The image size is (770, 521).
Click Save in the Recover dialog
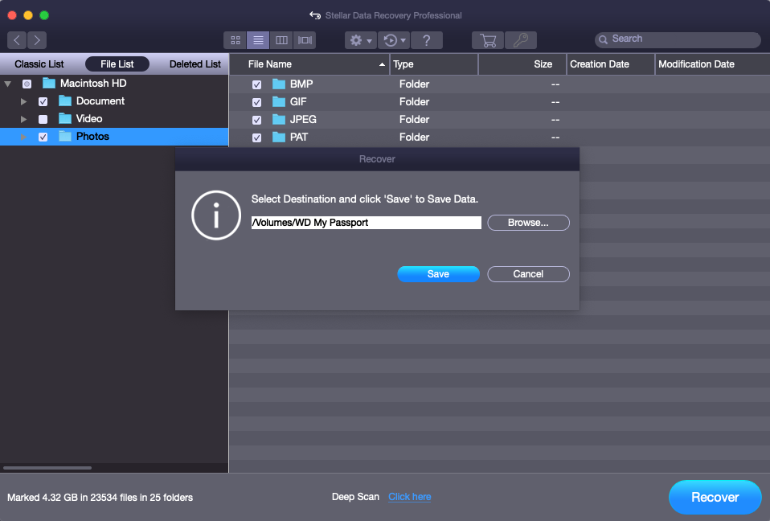(438, 274)
